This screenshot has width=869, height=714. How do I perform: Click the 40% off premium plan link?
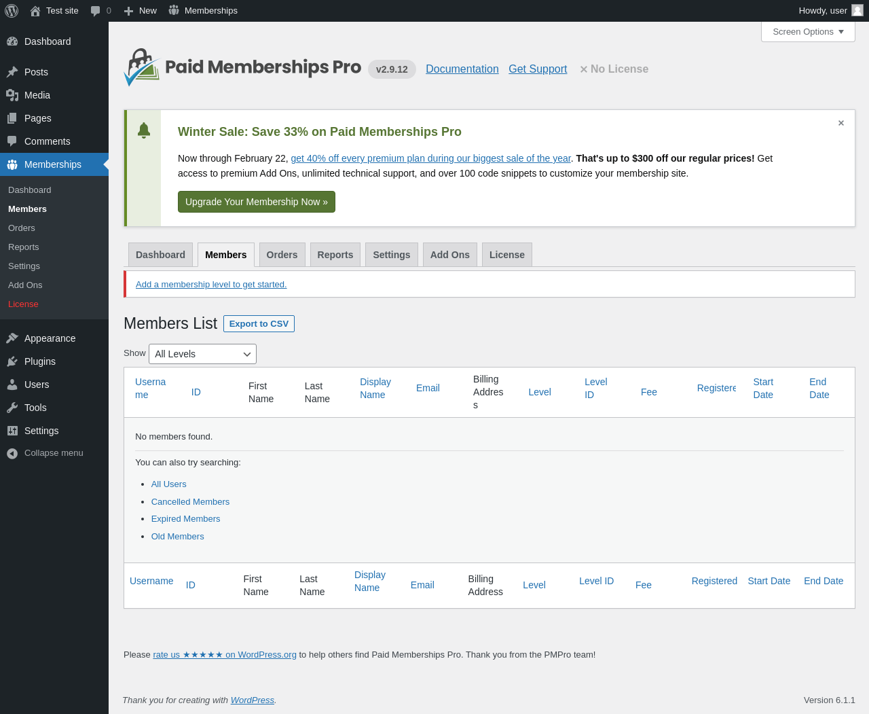tap(431, 158)
